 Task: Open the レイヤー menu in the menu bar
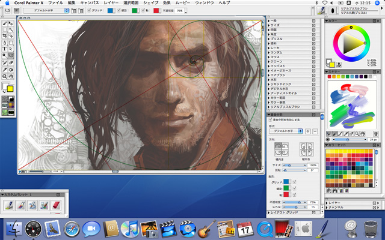[x=111, y=3]
